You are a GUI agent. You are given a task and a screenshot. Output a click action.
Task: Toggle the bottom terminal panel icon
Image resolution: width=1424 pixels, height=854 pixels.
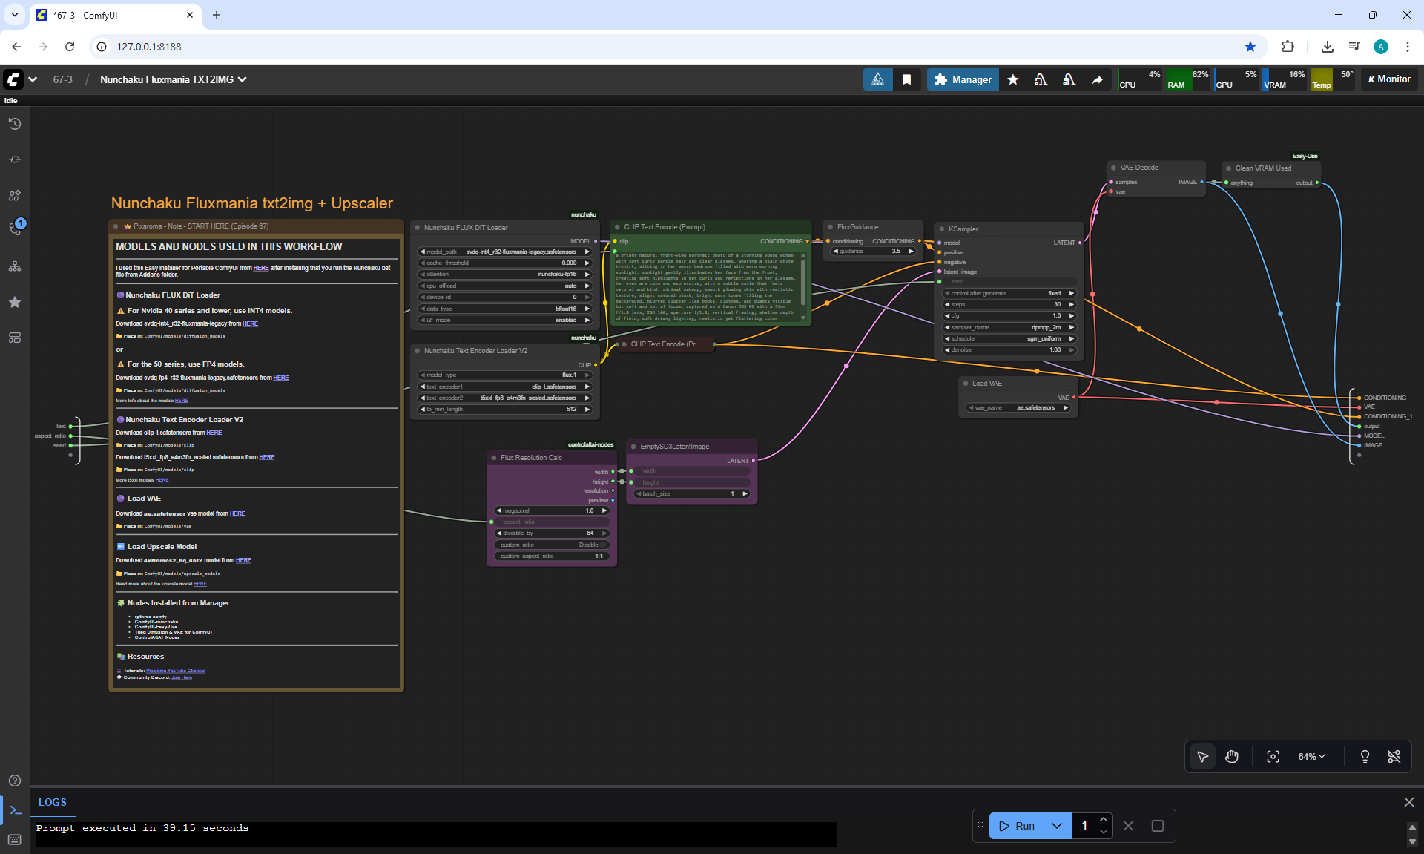pos(15,810)
